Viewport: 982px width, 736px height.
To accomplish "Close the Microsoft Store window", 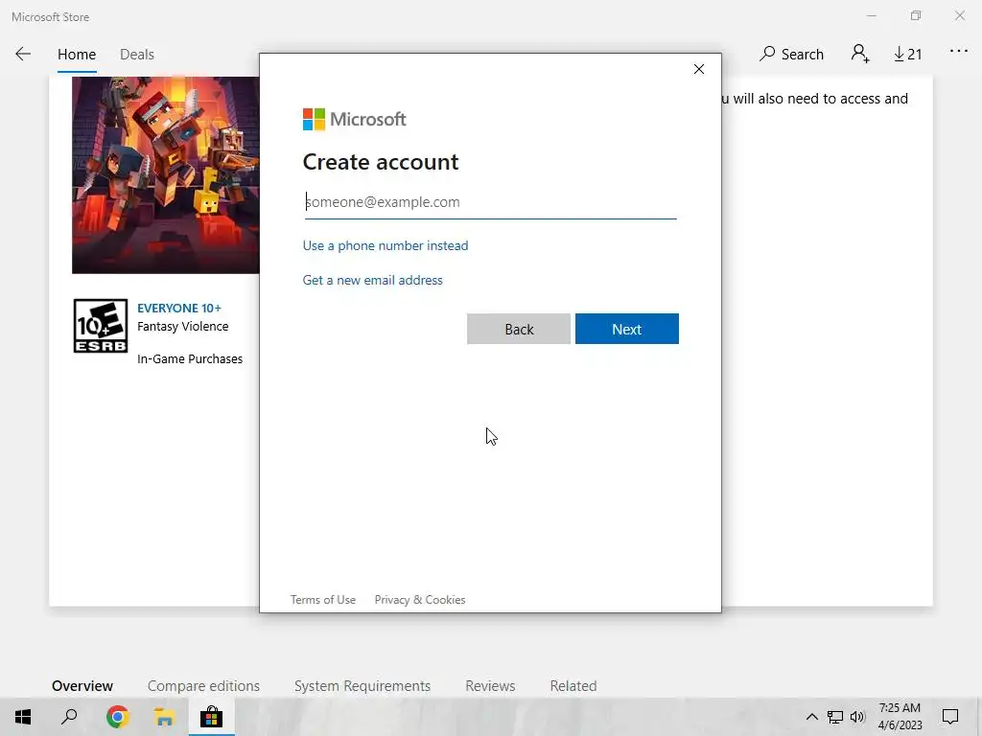I will coord(959,15).
